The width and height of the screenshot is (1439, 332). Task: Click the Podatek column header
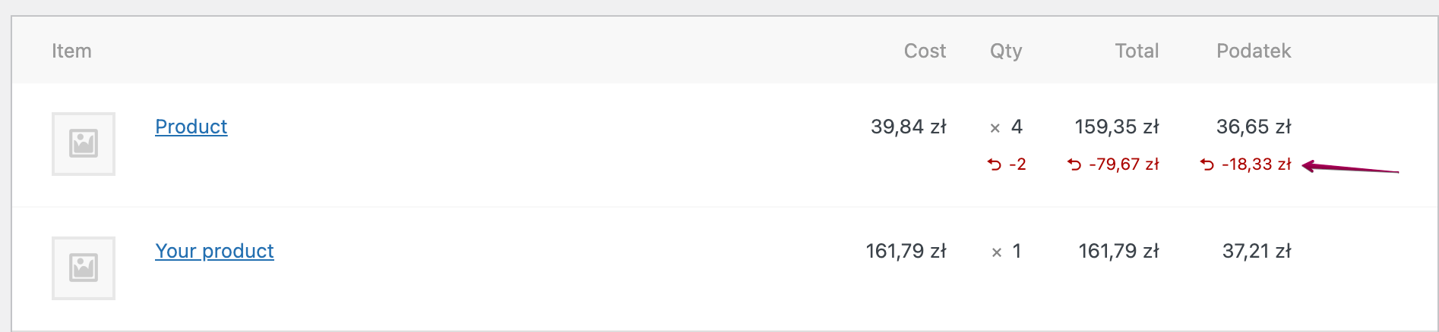tap(1254, 51)
